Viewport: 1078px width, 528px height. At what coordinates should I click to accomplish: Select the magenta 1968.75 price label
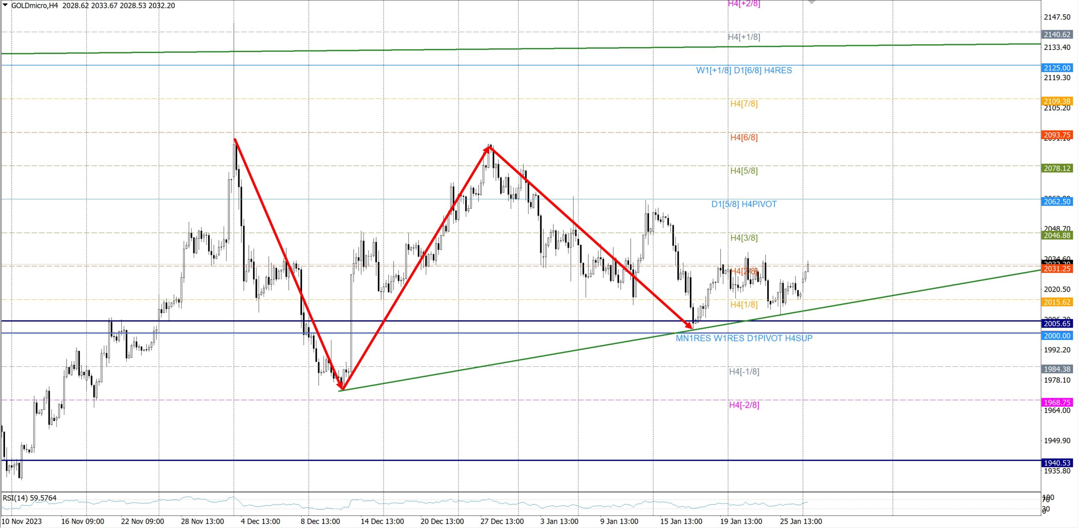point(1057,403)
